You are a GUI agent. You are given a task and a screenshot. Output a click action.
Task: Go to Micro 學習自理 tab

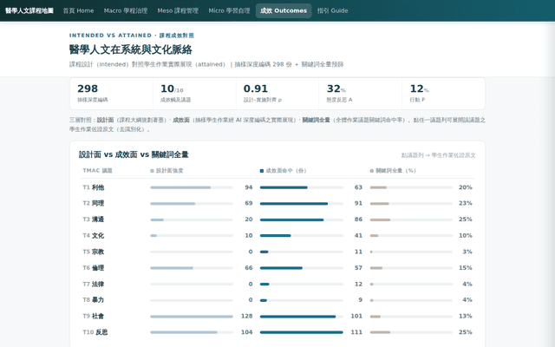click(x=229, y=10)
